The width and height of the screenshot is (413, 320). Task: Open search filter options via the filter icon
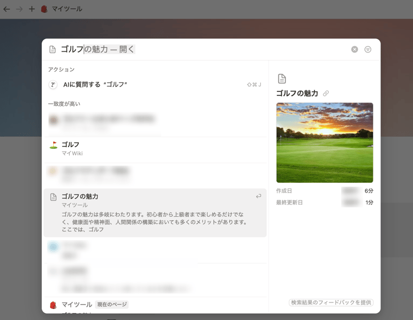pos(367,49)
